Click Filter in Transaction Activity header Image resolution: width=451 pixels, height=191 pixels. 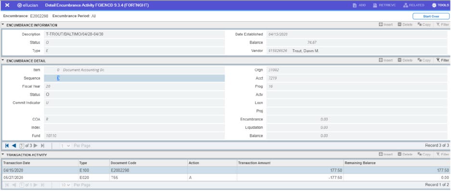[x=442, y=154]
